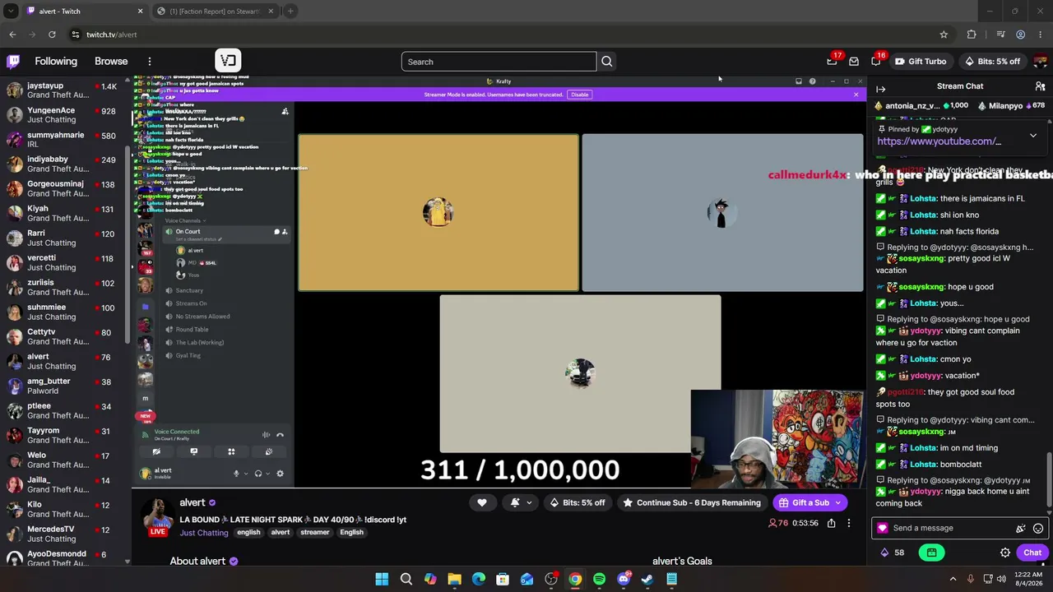This screenshot has height=592, width=1053.
Task: Open the chat community users icon
Action: pos(1040,86)
